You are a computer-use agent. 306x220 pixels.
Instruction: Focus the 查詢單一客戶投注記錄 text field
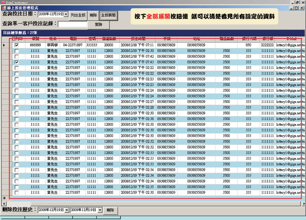tap(72, 24)
